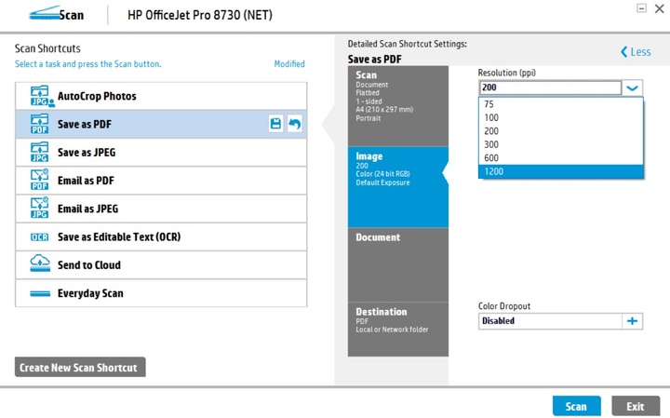Click Create New Scan Shortcut button

[80, 368]
